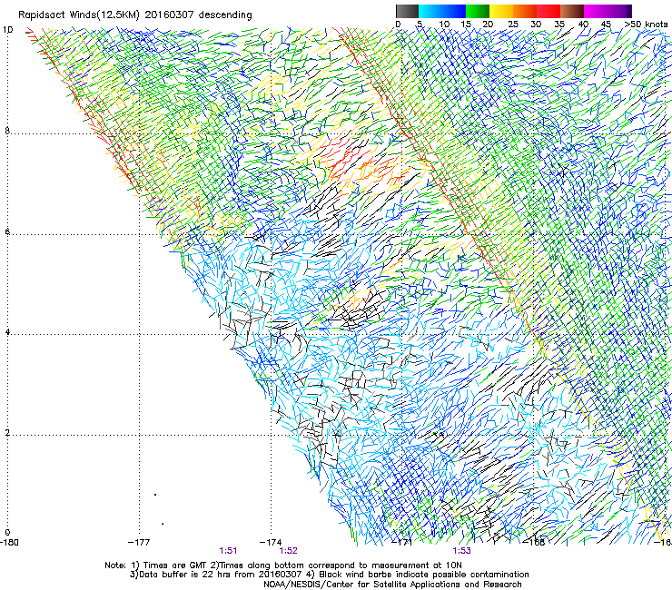Click the title 'Rapidscat Winds(12.5KM) 20160307 descending'
672x590 pixels.
[x=135, y=15]
